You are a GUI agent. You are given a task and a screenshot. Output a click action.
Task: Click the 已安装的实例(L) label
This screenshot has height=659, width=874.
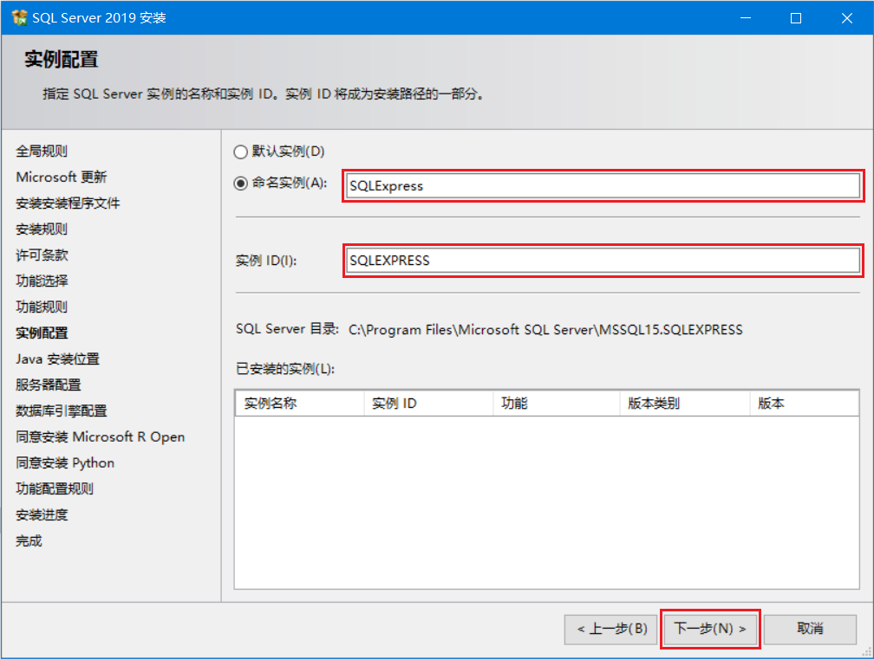[x=285, y=369]
